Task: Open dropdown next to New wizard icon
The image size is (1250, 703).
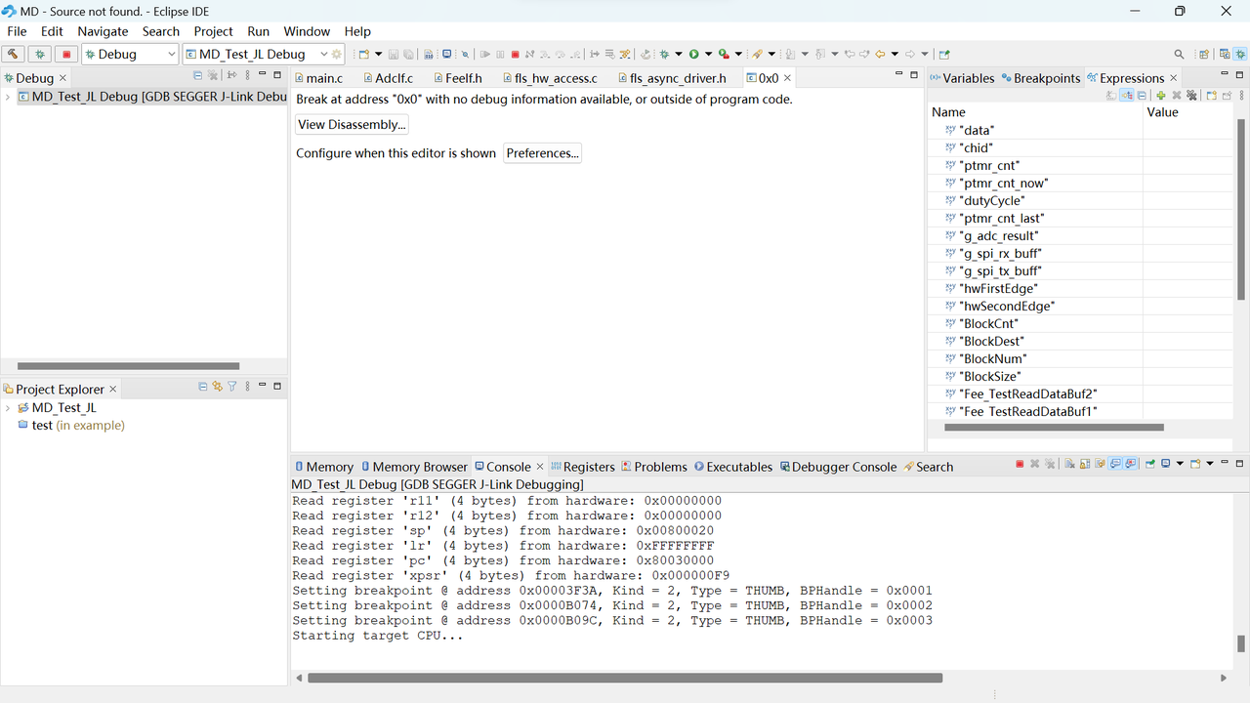Action: point(379,54)
